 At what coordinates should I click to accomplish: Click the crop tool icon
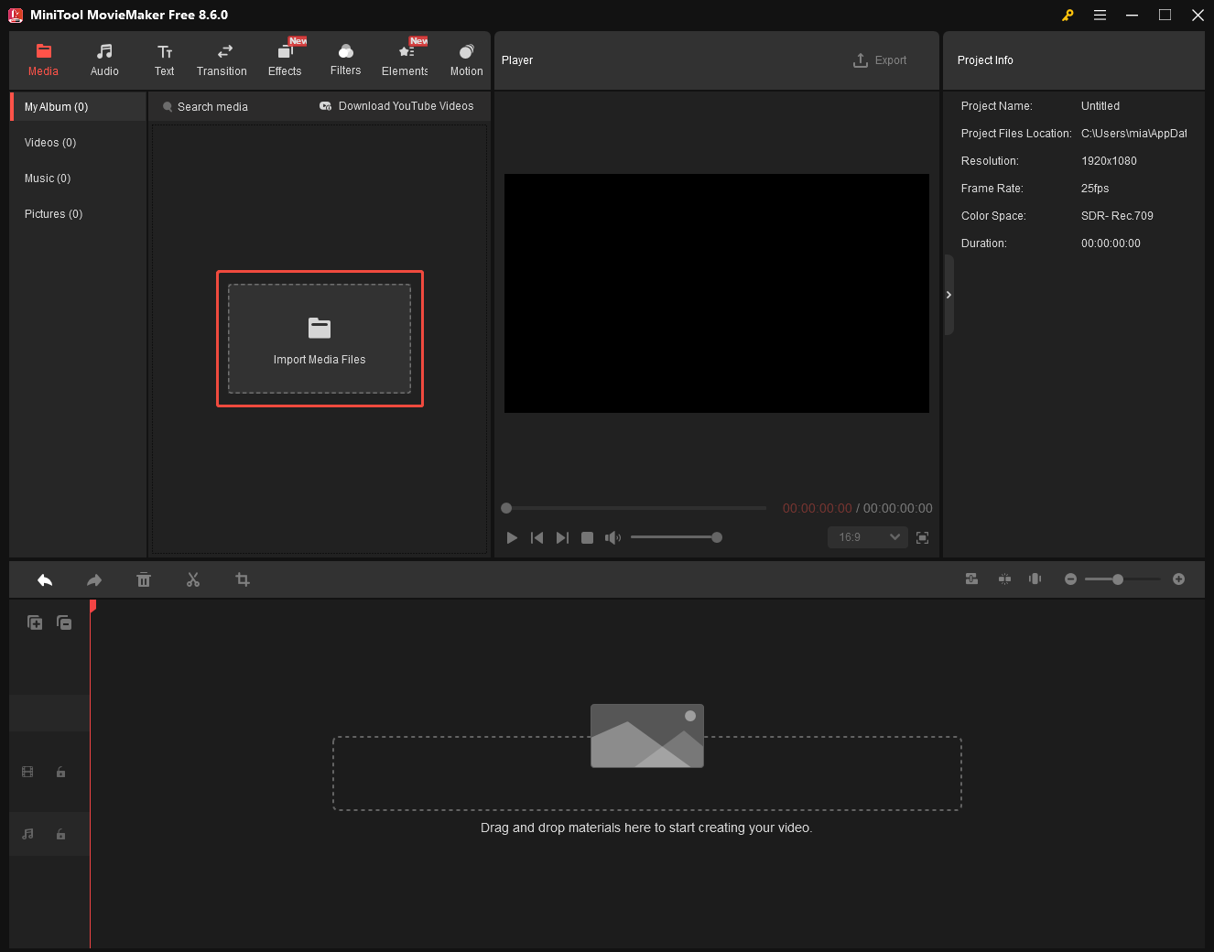[243, 579]
